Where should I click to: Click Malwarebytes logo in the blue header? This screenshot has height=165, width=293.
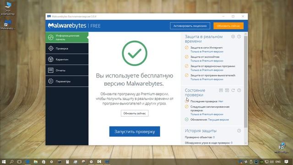(x=67, y=26)
